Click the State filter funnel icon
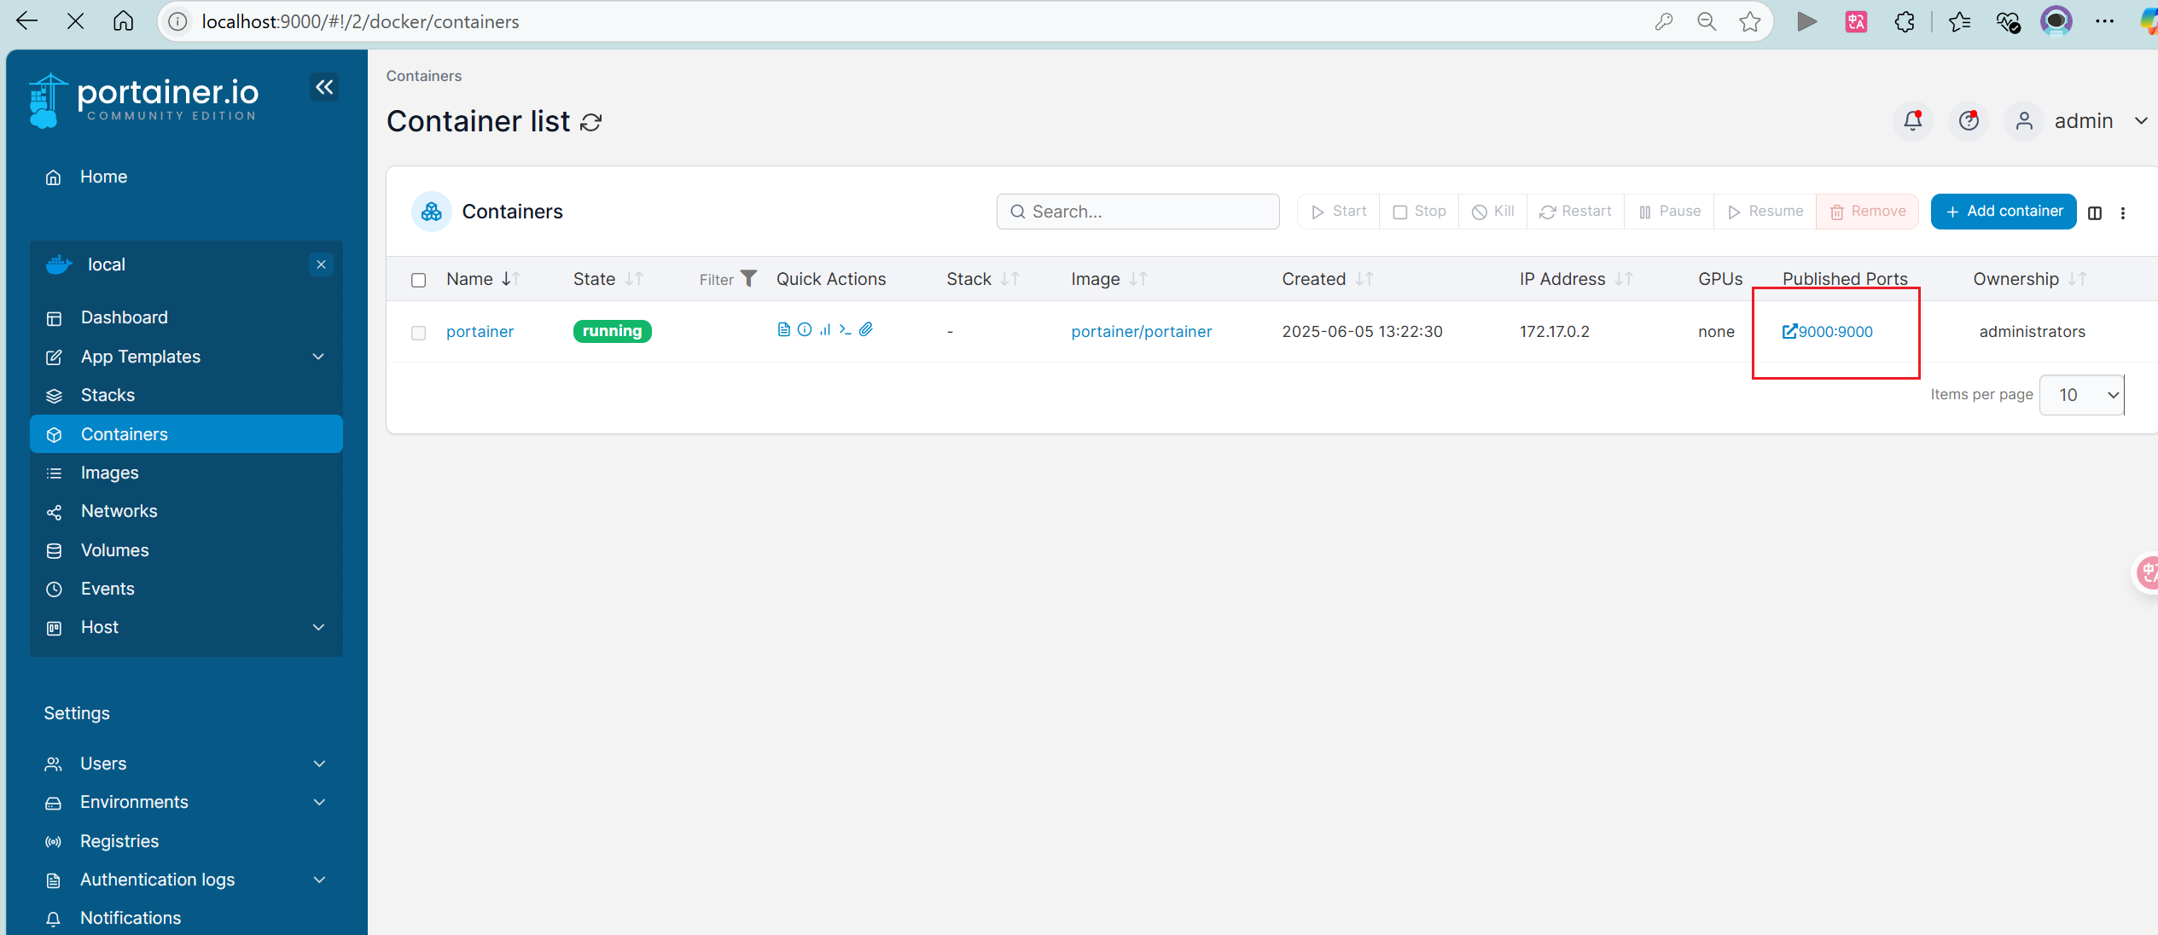The image size is (2158, 935). click(748, 278)
